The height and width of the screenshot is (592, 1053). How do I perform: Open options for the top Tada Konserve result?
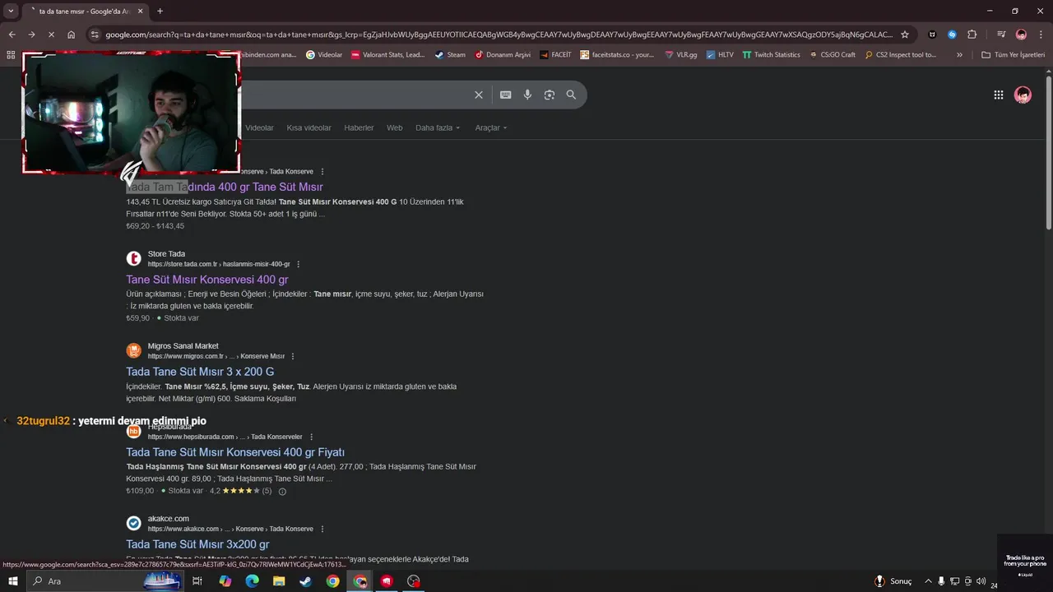(322, 172)
